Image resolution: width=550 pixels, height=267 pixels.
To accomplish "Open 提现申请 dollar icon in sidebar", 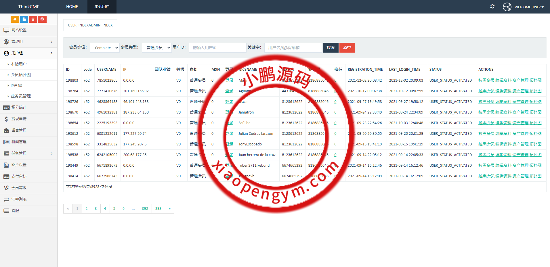I will click(x=6, y=119).
